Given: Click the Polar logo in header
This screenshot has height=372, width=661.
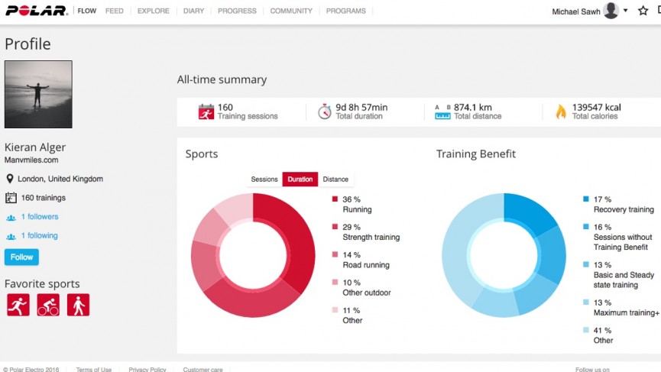Looking at the screenshot, I should 37,11.
